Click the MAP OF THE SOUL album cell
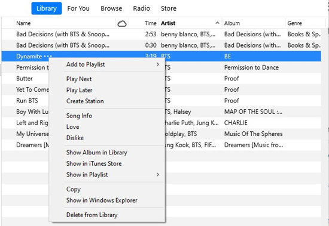329x226 pixels. (253, 112)
